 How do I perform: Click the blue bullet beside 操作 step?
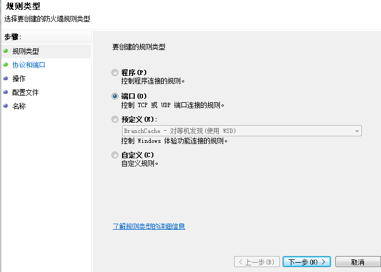6,79
